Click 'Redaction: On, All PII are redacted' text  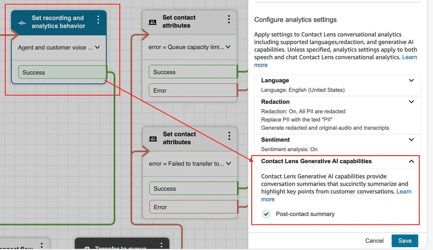pos(303,111)
